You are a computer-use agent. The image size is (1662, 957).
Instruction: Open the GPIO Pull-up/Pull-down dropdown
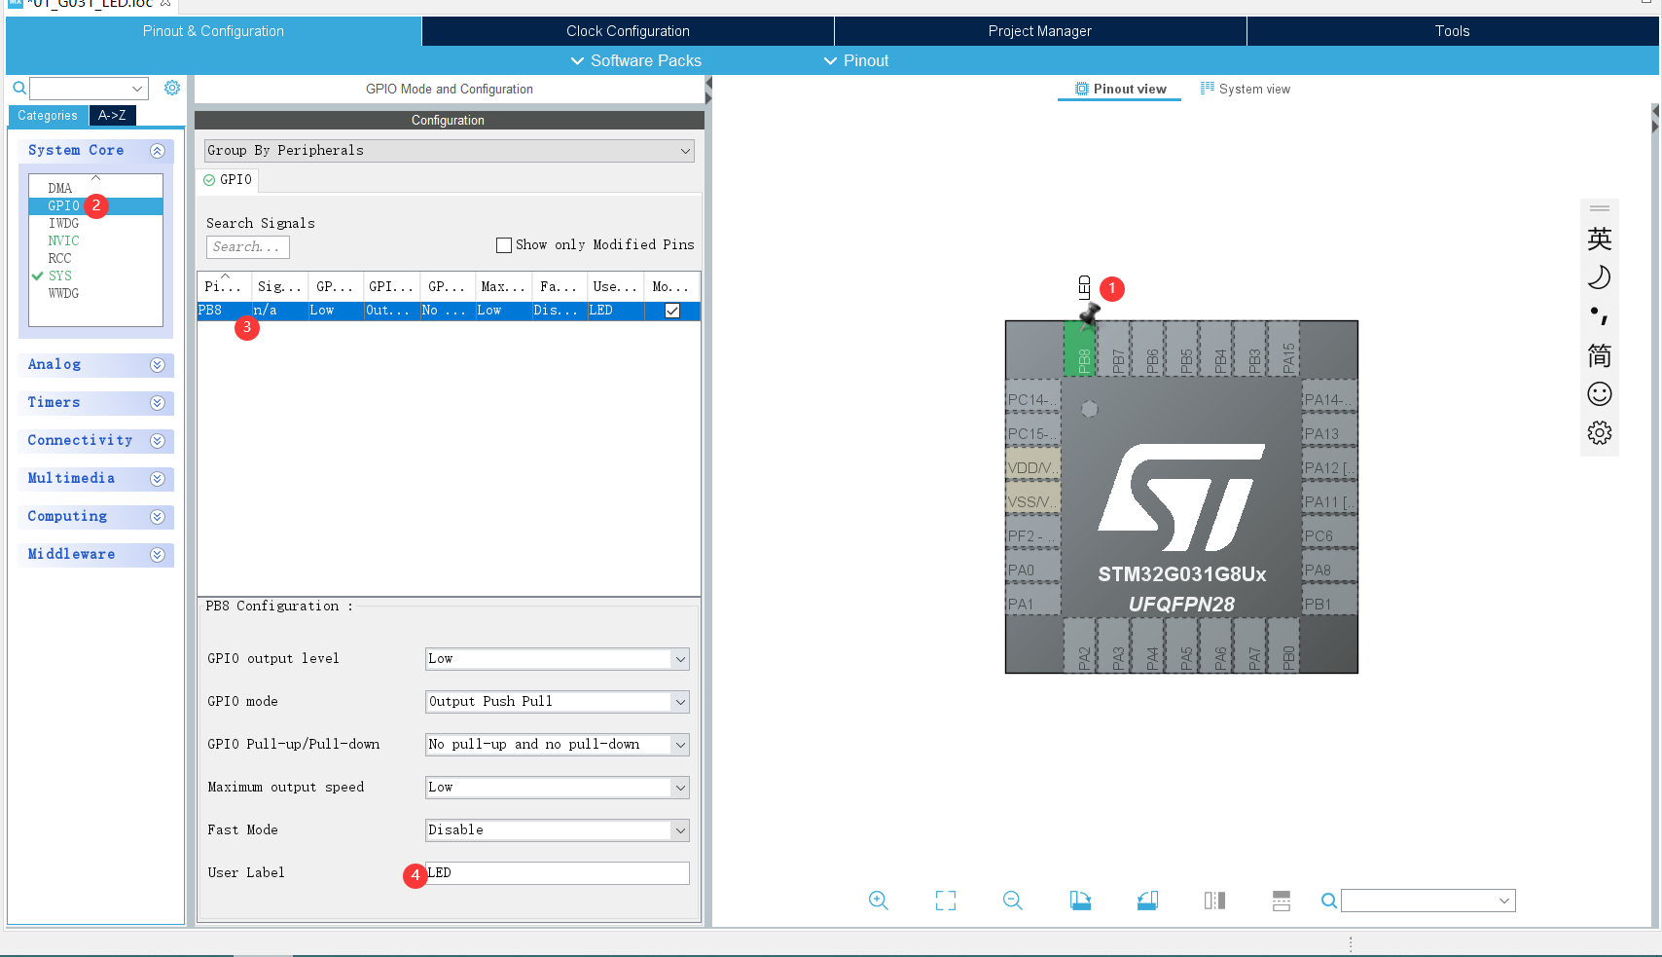point(558,745)
